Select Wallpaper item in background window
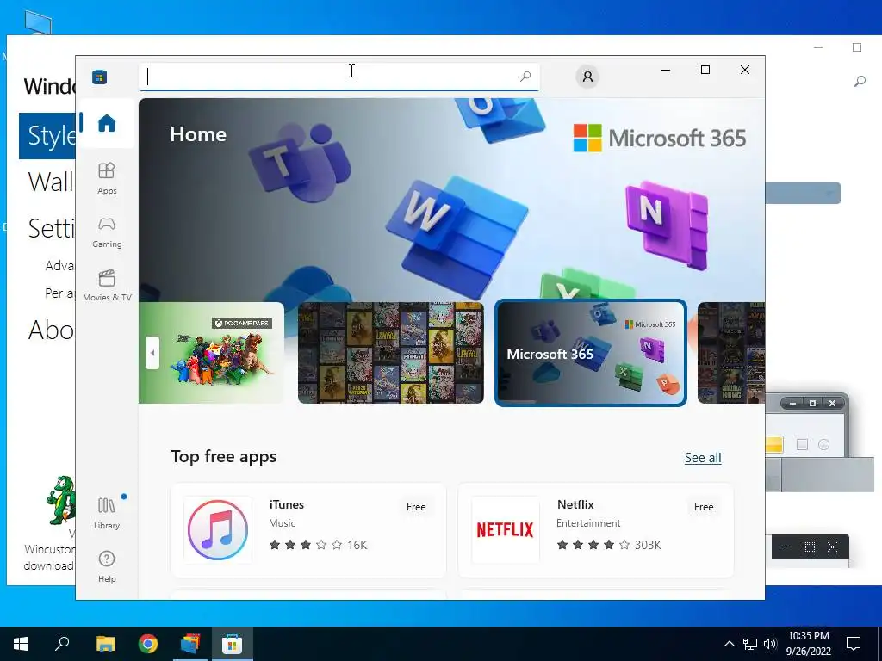The width and height of the screenshot is (882, 661). [x=50, y=182]
